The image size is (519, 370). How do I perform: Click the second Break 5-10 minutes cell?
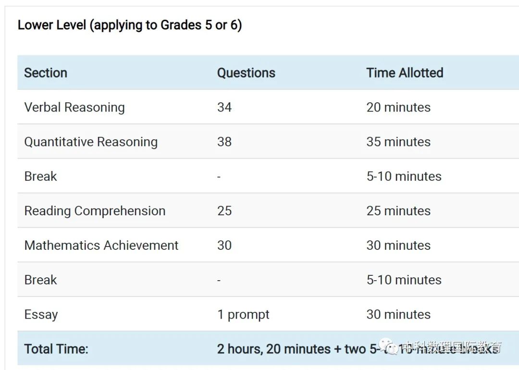[404, 280]
